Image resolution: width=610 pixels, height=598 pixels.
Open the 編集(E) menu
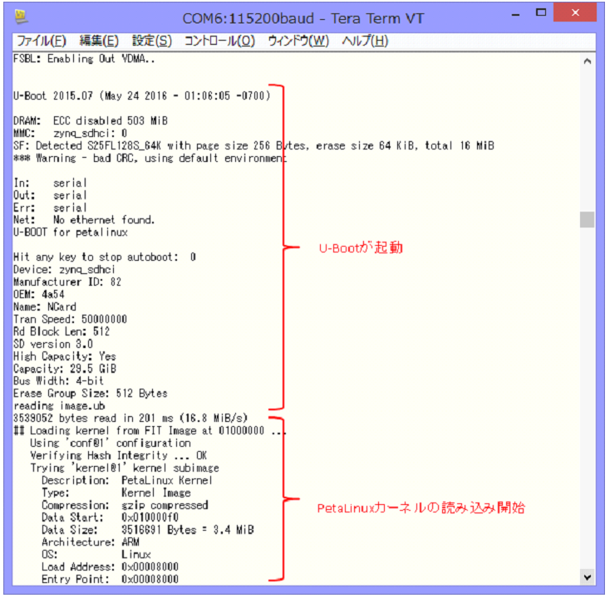click(x=99, y=41)
